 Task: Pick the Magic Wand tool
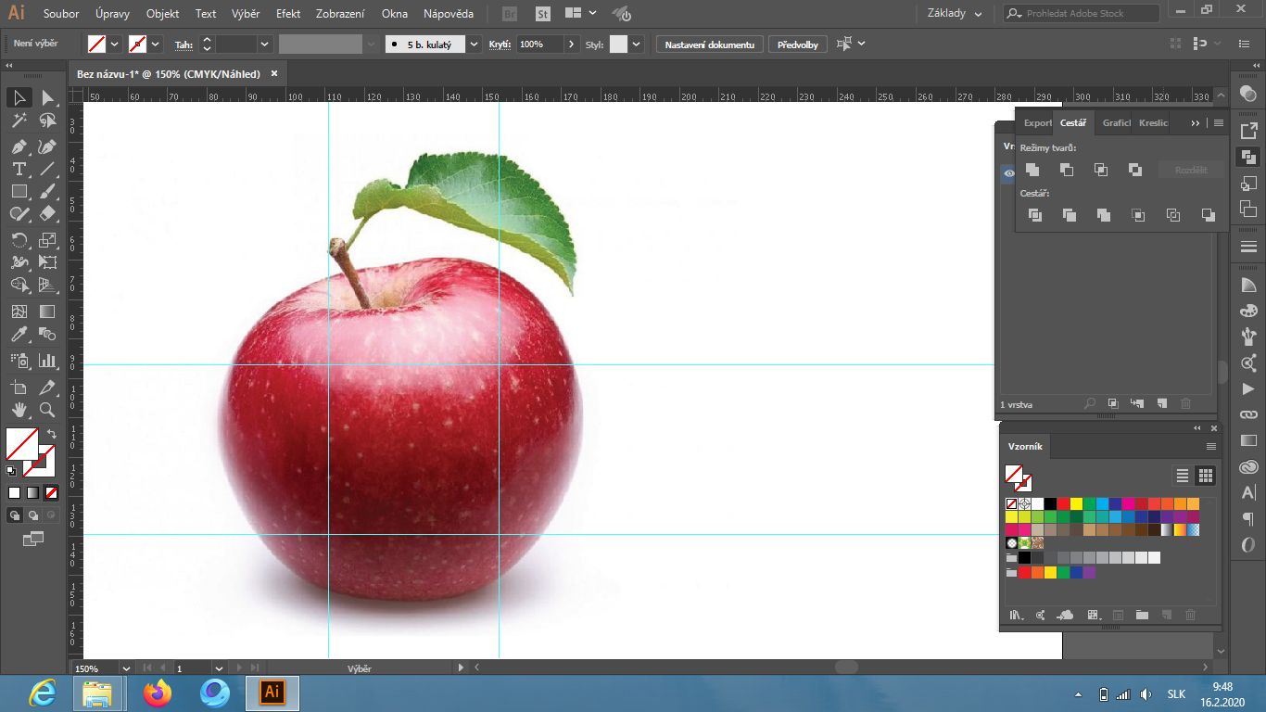coord(19,121)
